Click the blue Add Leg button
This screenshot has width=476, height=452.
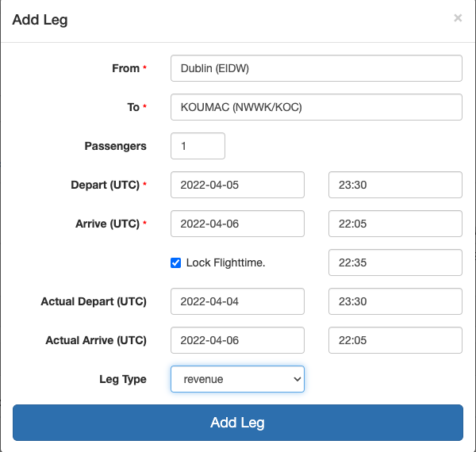click(x=237, y=423)
